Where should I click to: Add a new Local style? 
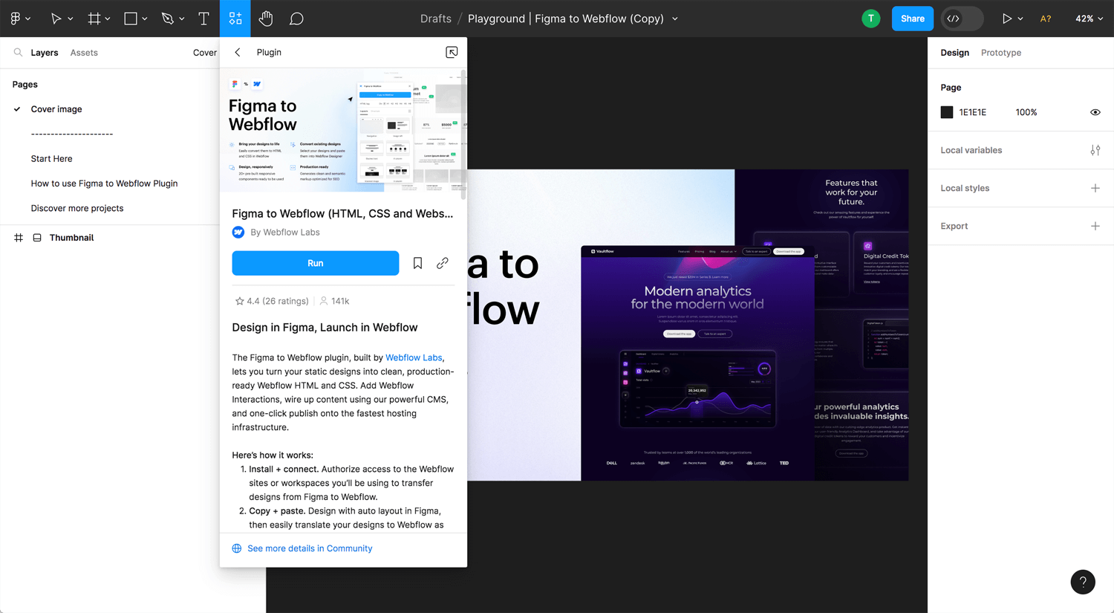(1095, 188)
